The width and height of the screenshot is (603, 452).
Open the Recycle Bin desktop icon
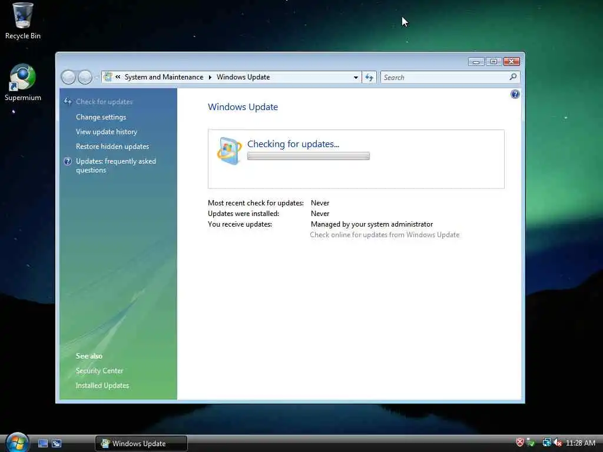(23, 21)
